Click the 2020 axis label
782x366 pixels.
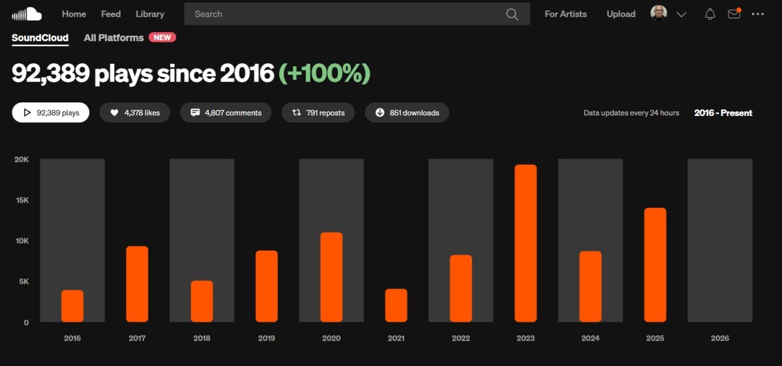[x=331, y=338]
